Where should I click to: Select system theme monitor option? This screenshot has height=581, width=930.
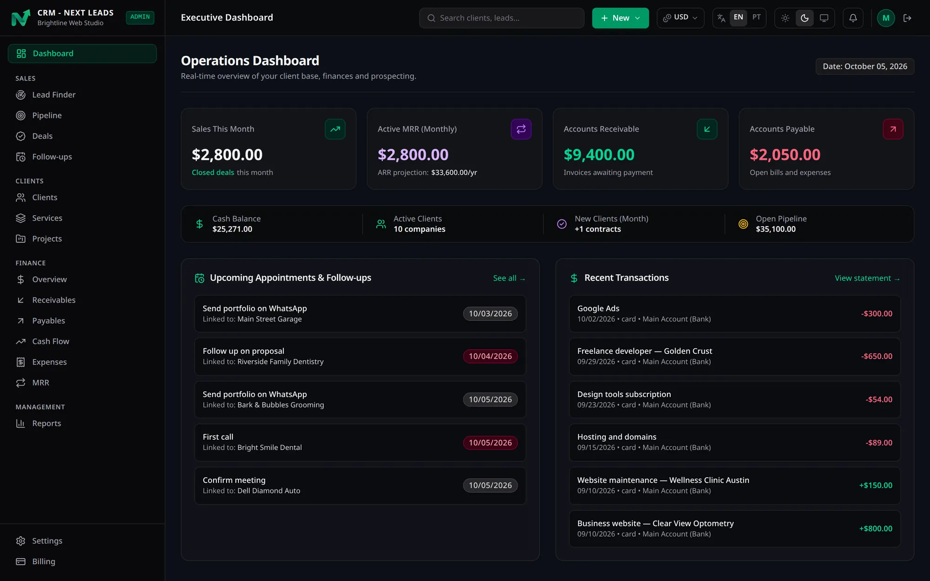(x=824, y=18)
